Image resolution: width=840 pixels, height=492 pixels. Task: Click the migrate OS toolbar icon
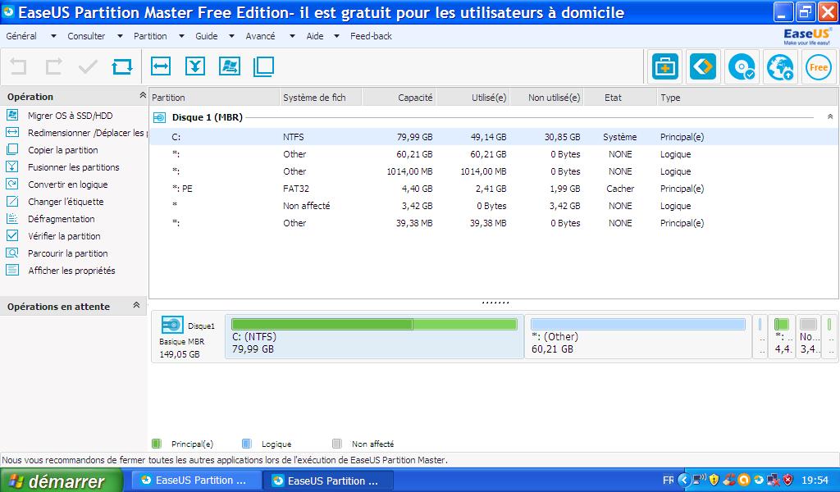point(230,67)
